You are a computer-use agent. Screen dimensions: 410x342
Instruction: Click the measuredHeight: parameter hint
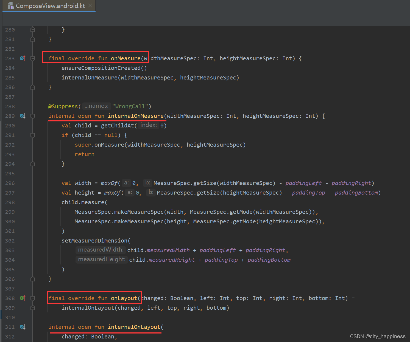(102, 259)
